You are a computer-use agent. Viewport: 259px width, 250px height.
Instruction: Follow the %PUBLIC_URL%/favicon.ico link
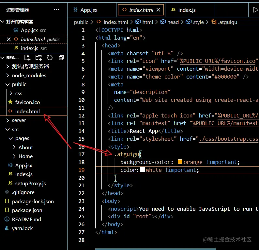pyautogui.click(x=218, y=61)
